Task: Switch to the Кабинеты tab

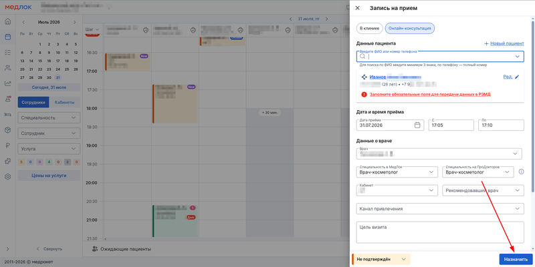Action: [64, 102]
